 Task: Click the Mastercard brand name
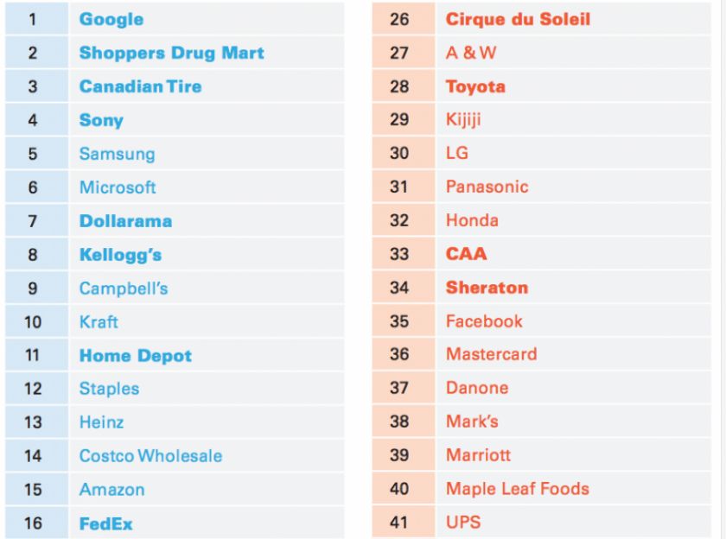(491, 354)
